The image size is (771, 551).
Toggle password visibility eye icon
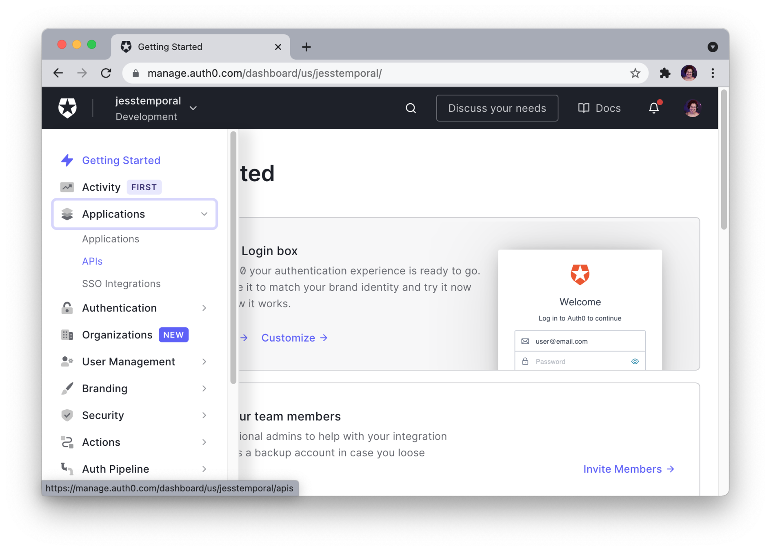coord(635,361)
